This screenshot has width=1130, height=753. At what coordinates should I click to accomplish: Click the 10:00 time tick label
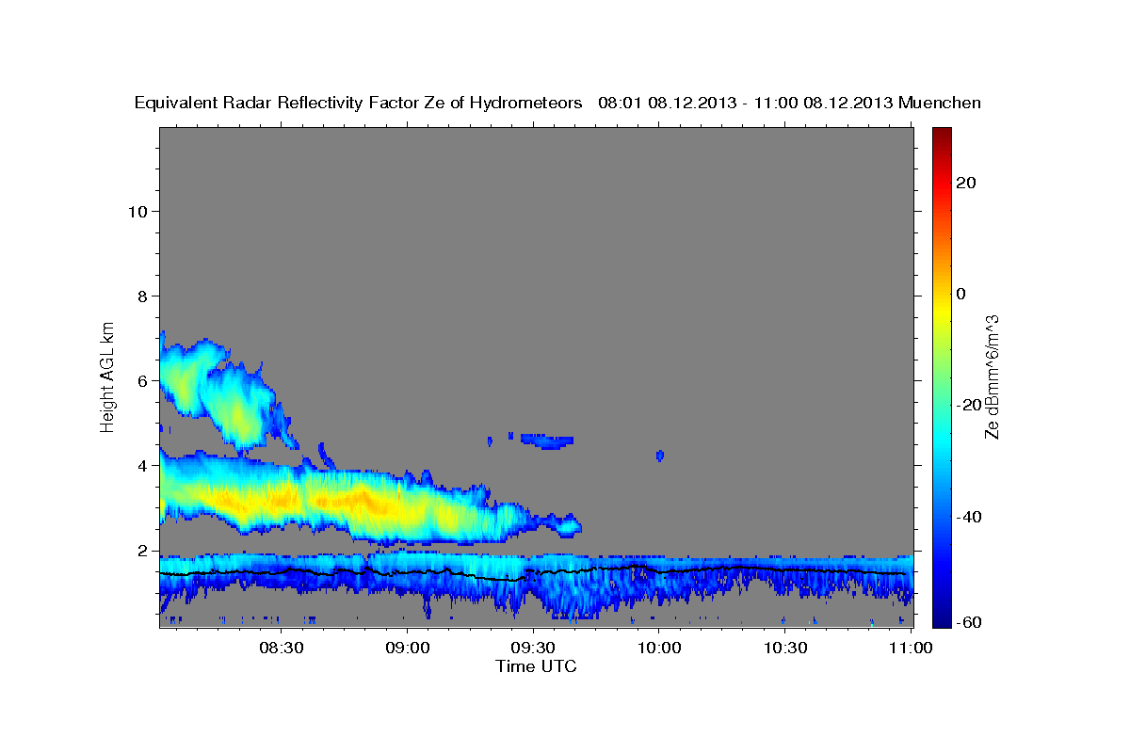coord(658,648)
